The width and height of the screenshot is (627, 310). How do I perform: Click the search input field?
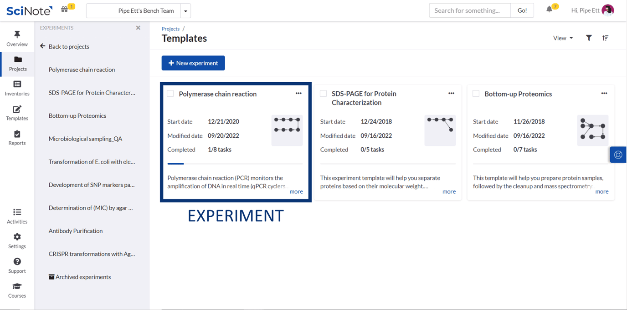(x=469, y=10)
